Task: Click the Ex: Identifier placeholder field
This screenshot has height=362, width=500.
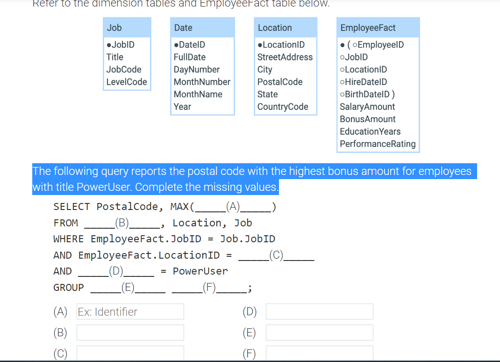Action: [130, 311]
